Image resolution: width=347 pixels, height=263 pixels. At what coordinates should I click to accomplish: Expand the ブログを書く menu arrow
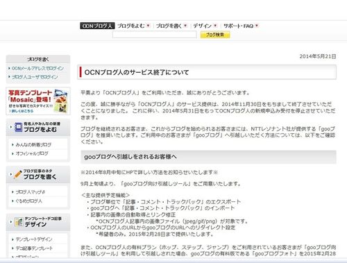tap(185, 26)
